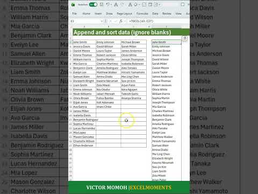Select the 'Append and sort data' title cell
Image resolution: width=258 pixels, height=194 pixels.
tap(131, 32)
